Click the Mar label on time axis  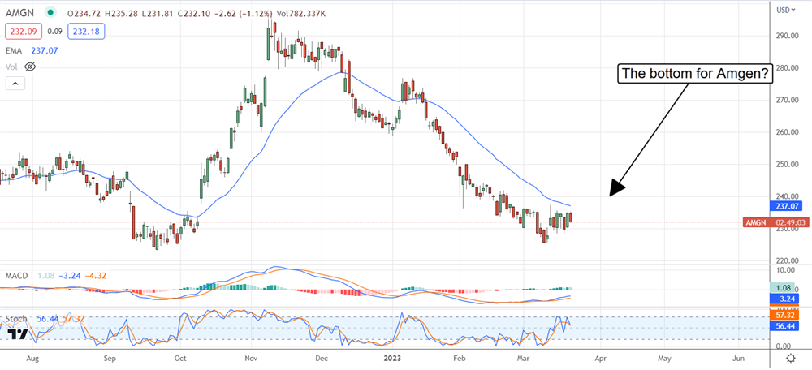(524, 358)
